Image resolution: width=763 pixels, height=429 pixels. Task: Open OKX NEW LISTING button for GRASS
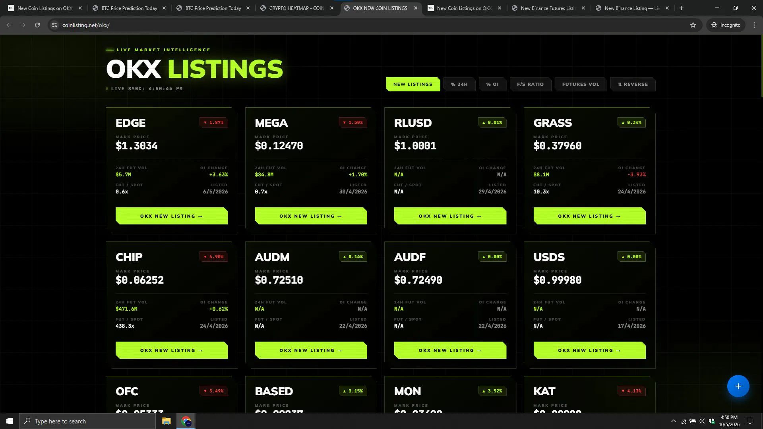(589, 216)
